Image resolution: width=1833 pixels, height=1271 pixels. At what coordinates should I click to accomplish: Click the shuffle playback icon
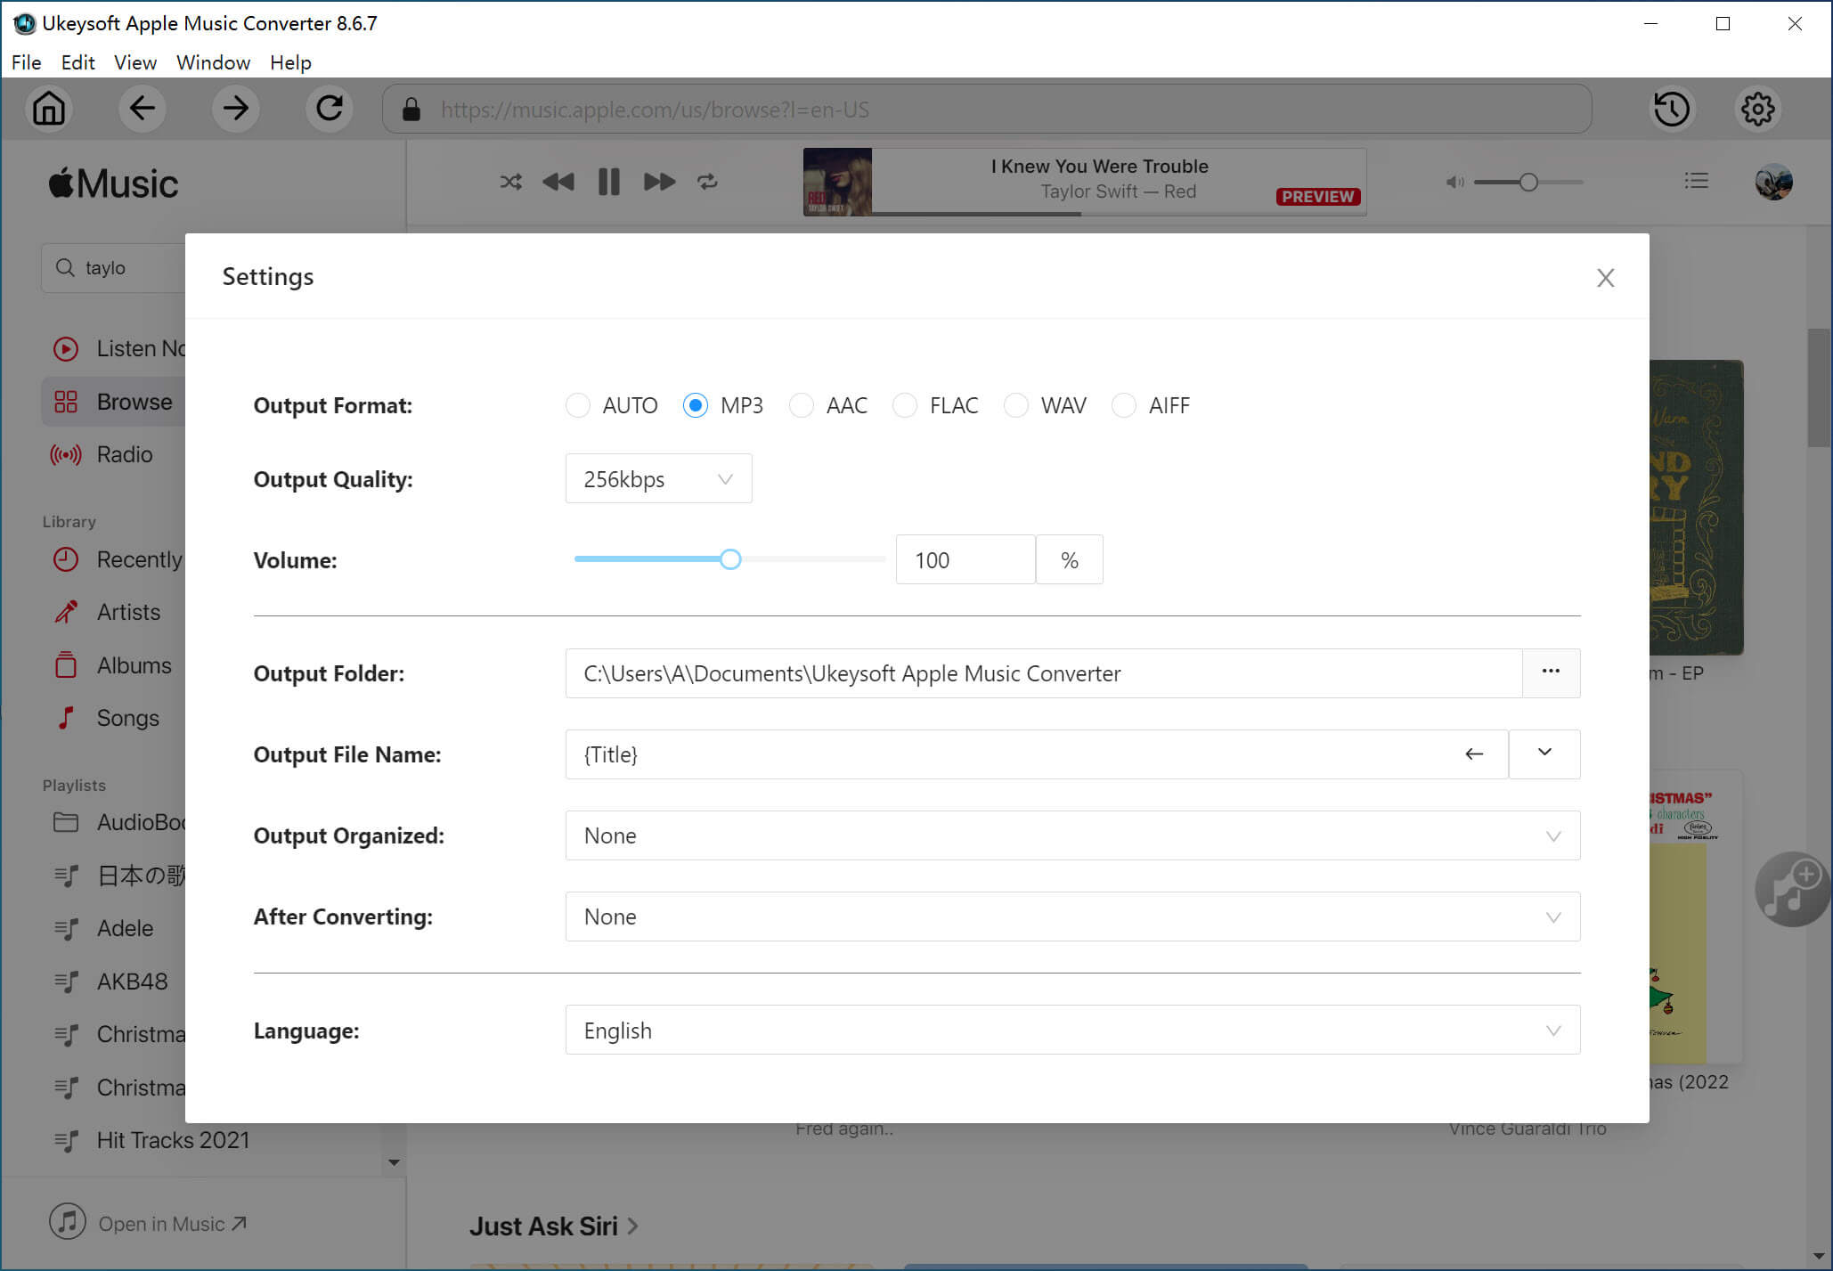[509, 181]
